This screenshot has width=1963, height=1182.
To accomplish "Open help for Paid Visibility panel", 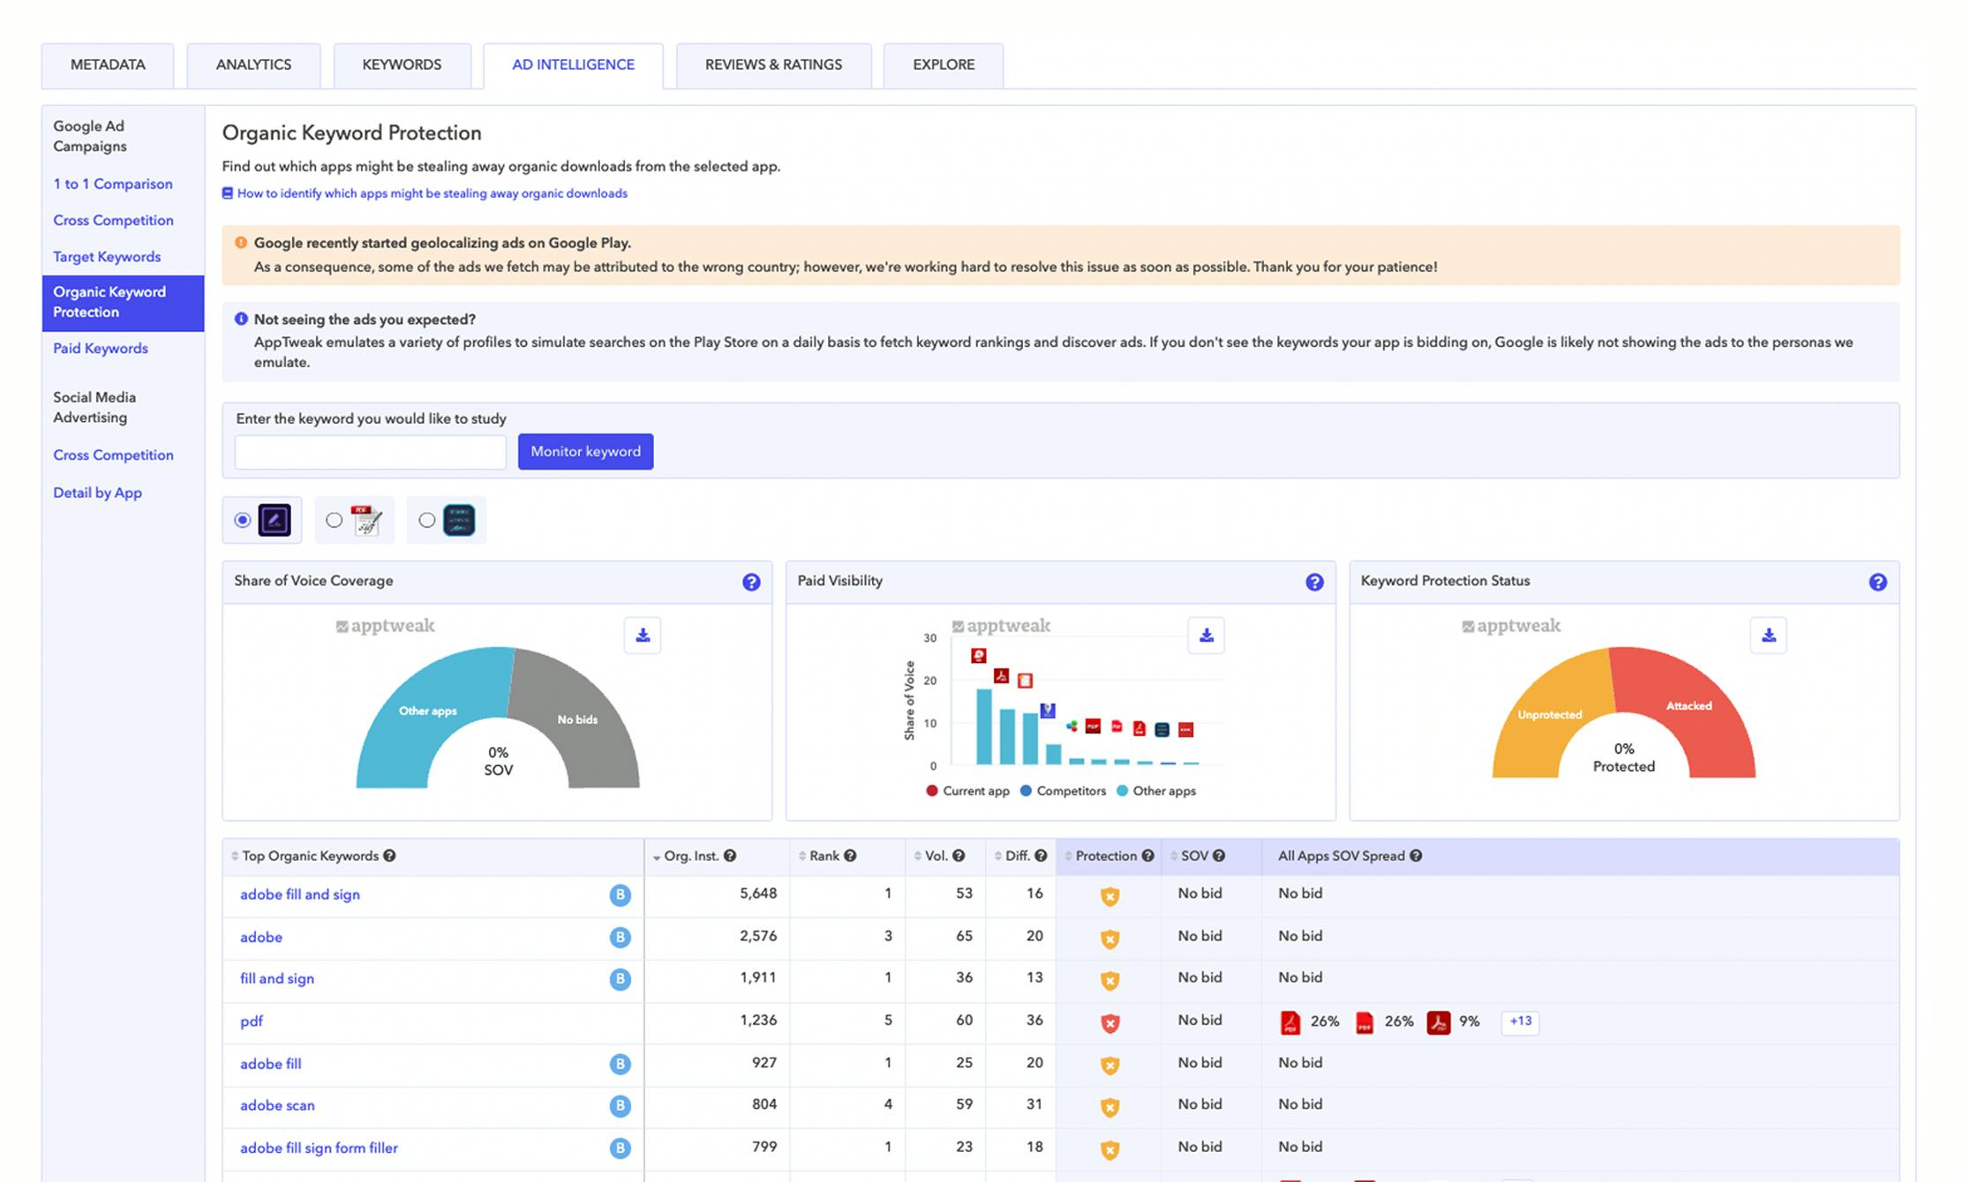I will tap(1314, 582).
